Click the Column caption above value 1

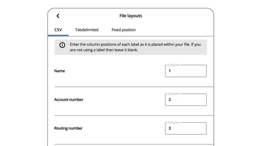pyautogui.click(x=173, y=65)
